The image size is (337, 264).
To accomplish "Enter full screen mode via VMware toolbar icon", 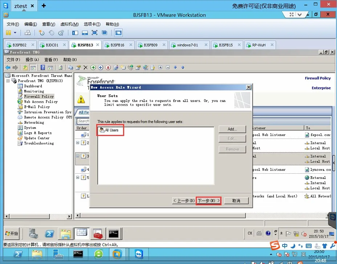I will 94,33.
